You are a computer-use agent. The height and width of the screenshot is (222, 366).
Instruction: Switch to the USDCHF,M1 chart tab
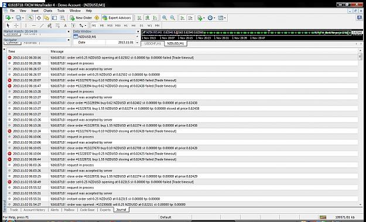(153, 44)
